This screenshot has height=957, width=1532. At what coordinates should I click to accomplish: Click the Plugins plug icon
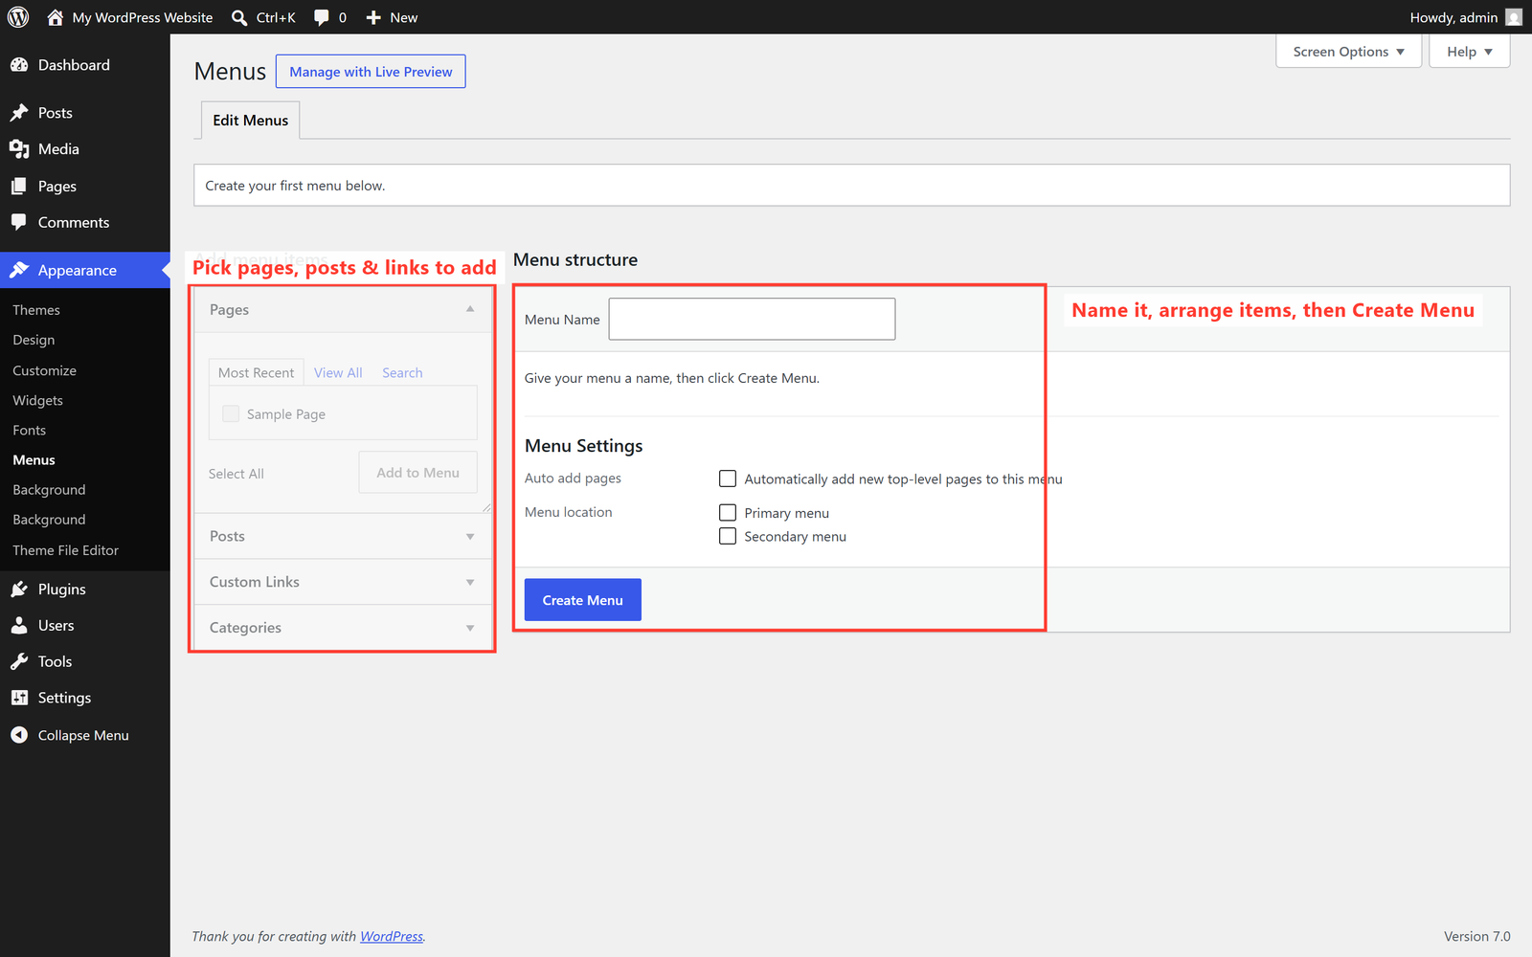[x=19, y=590]
